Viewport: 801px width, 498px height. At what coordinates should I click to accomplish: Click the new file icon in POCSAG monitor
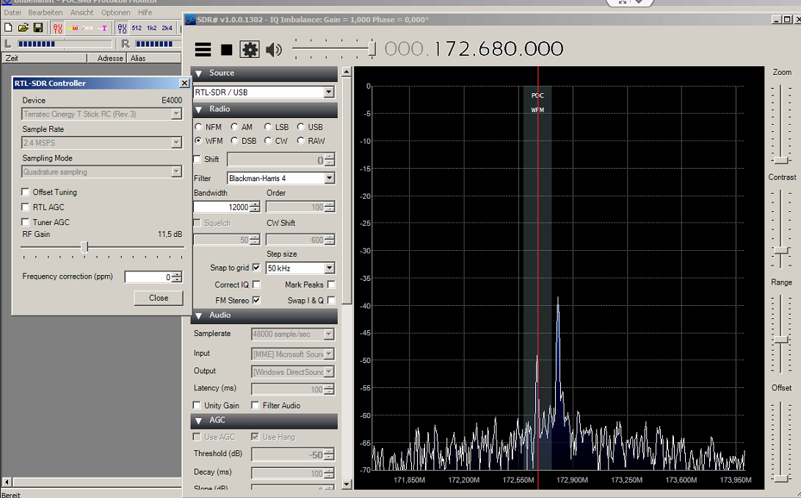tap(9, 28)
